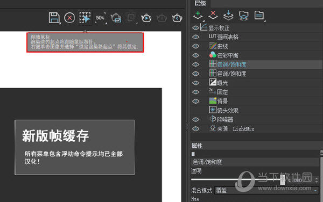The image size is (323, 202).
Task: Click the greyed region render square icon
Action: (x=131, y=18)
